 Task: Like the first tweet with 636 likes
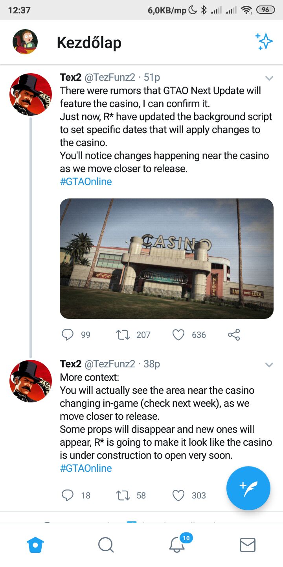(x=178, y=335)
